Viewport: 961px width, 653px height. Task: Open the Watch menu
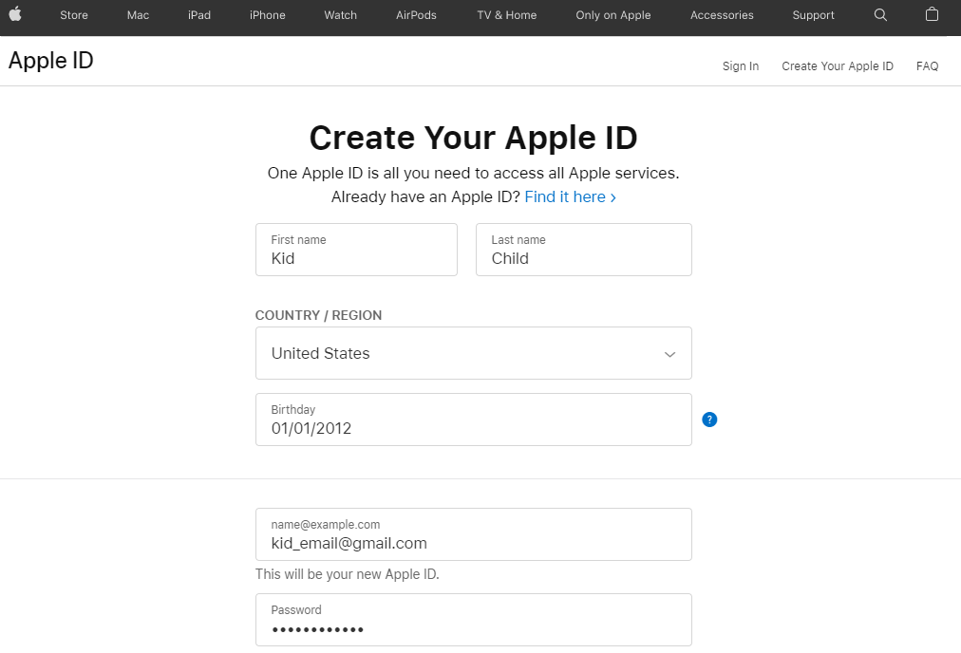340,14
